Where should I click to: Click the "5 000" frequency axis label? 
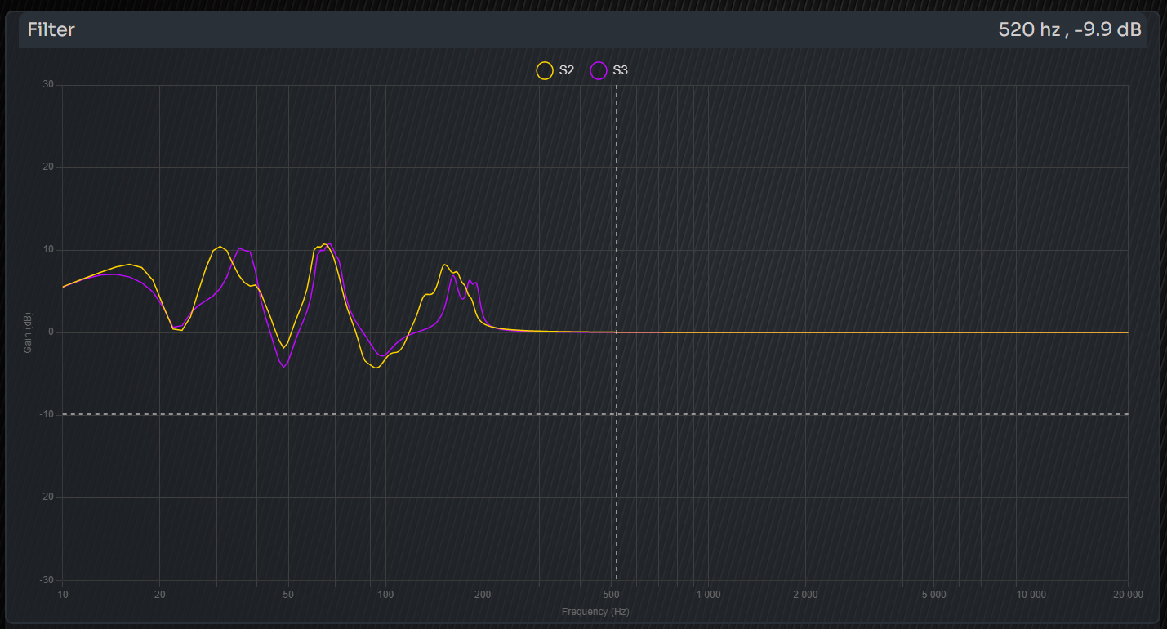[x=933, y=595]
